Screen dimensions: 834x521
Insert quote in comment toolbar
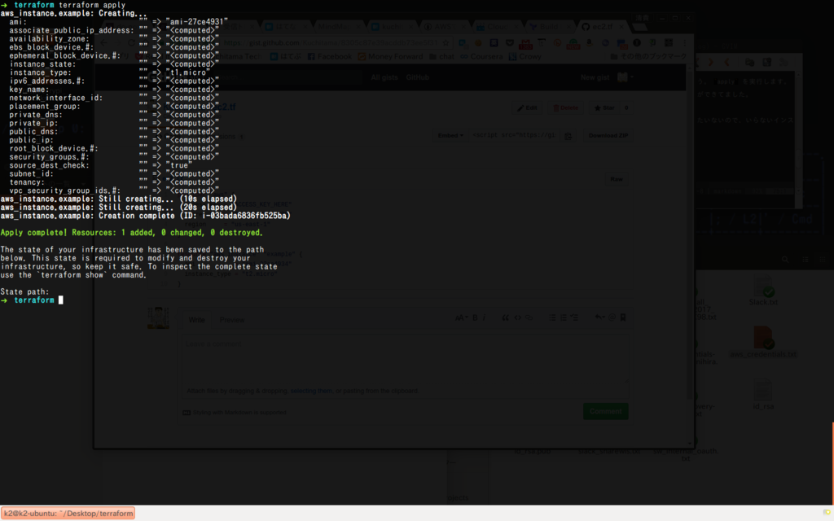click(505, 318)
